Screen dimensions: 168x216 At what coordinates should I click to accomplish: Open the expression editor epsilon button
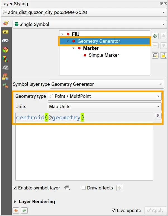click(158, 116)
